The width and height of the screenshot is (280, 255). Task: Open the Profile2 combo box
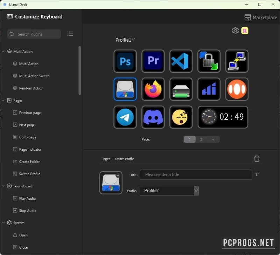point(169,191)
